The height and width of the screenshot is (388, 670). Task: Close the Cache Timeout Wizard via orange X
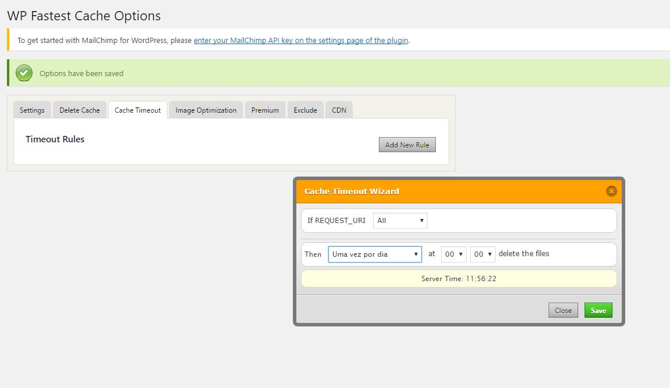611,191
